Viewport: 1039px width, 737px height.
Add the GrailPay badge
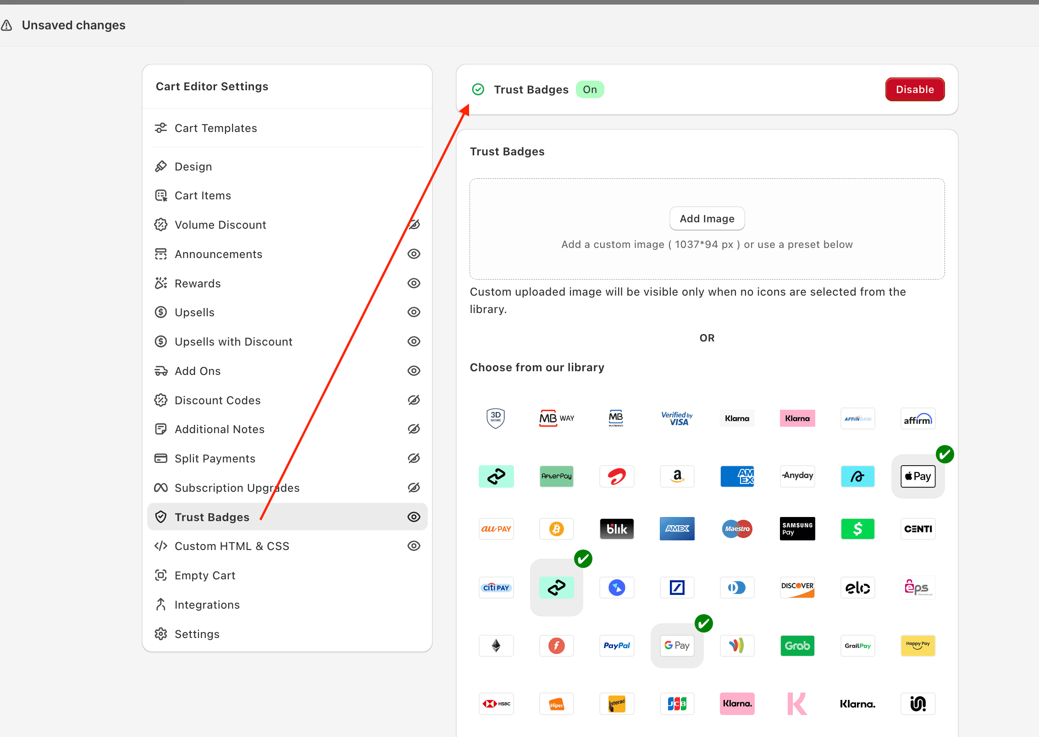pyautogui.click(x=858, y=646)
